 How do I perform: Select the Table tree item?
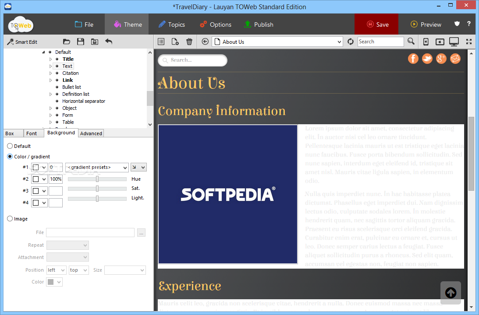[x=68, y=122]
